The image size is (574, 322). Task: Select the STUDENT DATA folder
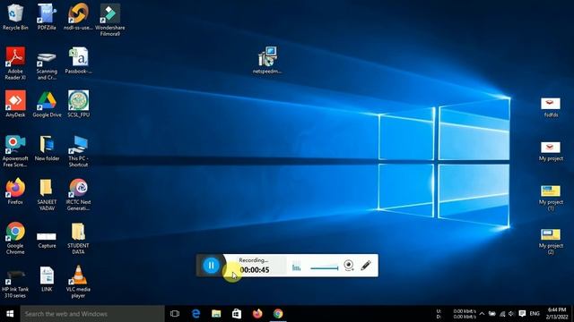(78, 238)
